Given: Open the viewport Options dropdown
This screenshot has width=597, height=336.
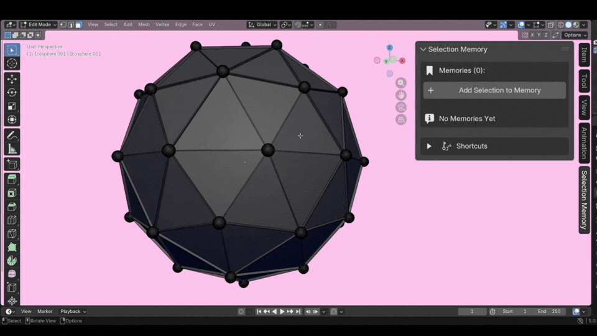Looking at the screenshot, I should (x=575, y=35).
